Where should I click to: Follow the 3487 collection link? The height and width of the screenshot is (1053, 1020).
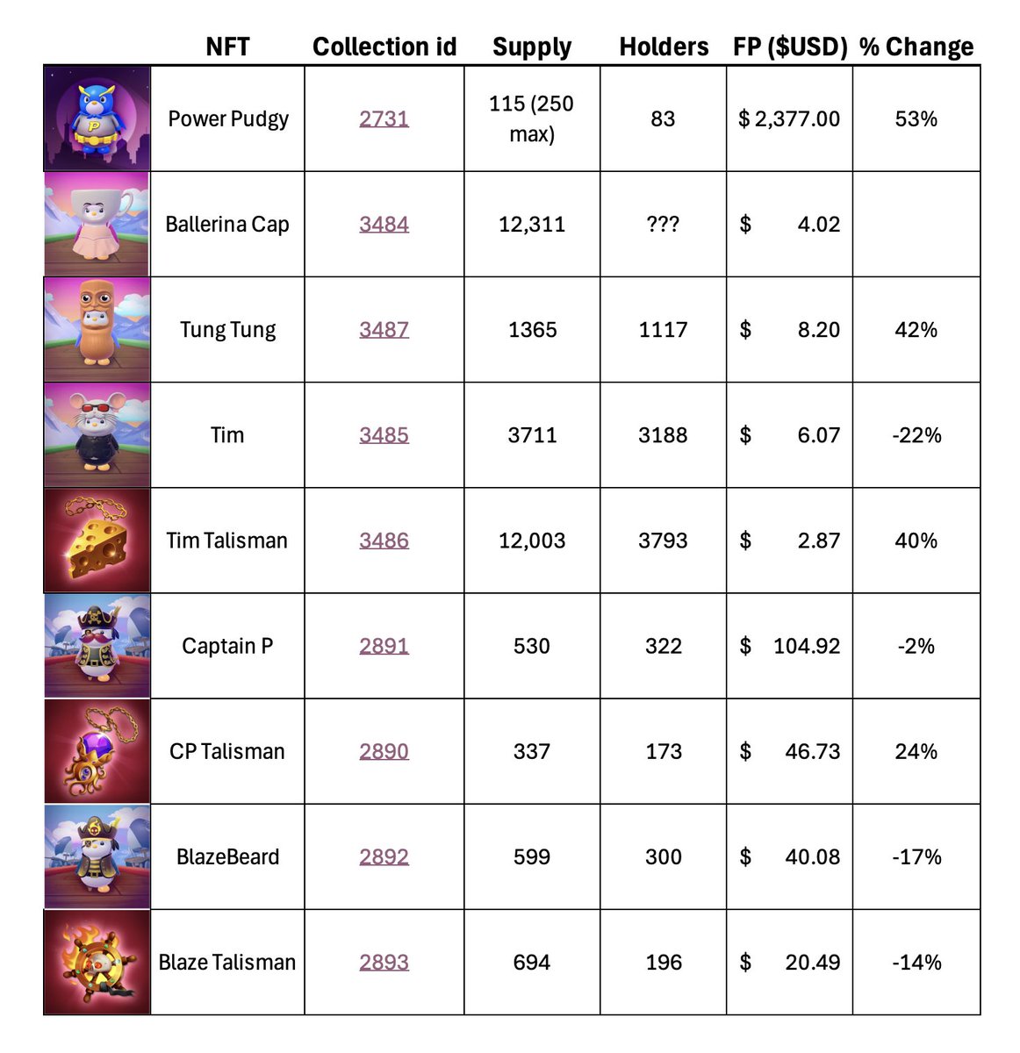click(384, 329)
